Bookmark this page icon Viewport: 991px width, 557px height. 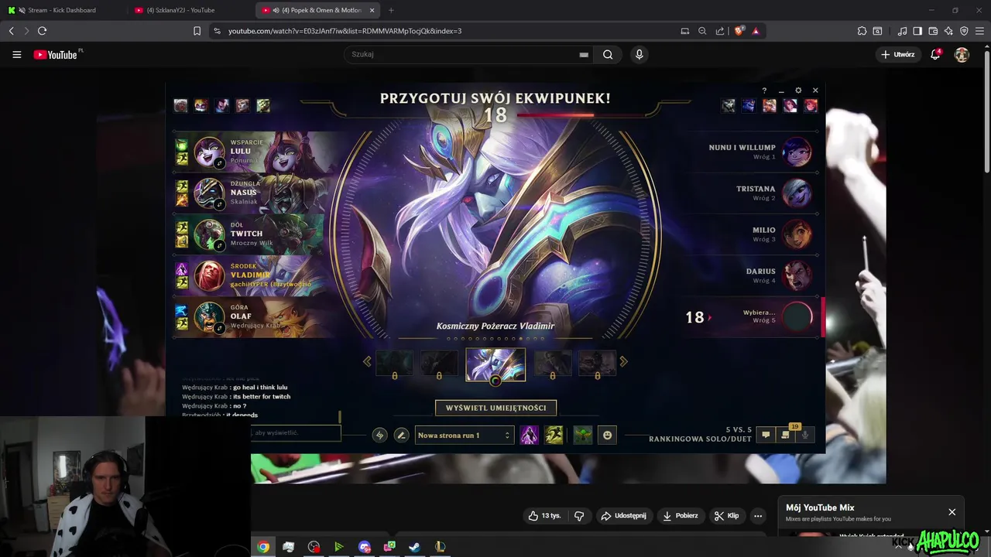point(197,31)
